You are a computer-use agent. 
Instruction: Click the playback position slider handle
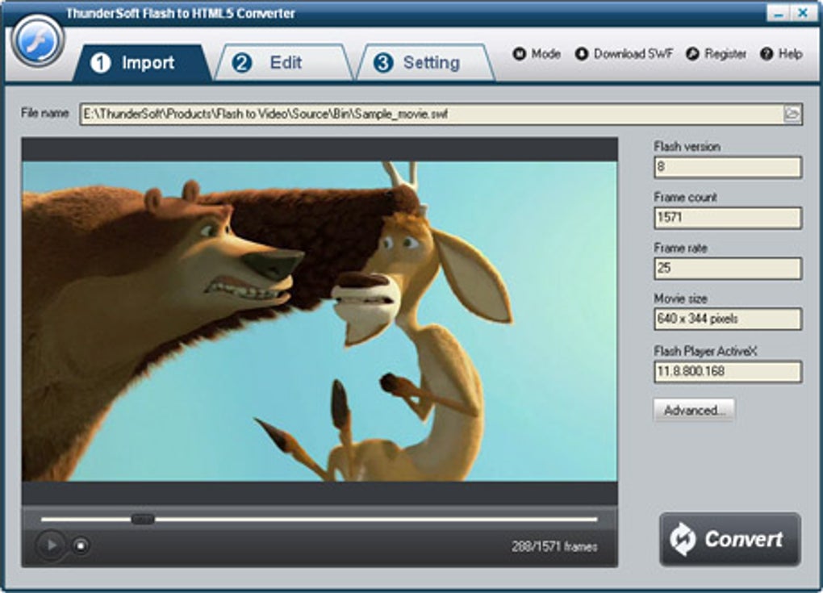click(x=143, y=519)
